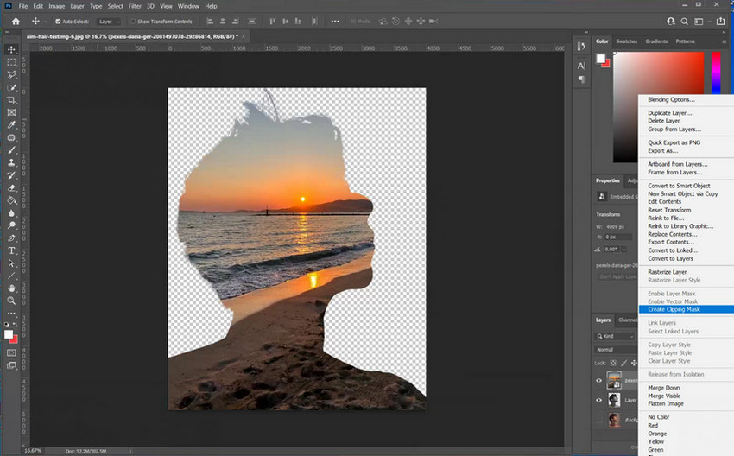Close the aim-hair-testing-6.jpg document tab
734x456 pixels.
244,36
